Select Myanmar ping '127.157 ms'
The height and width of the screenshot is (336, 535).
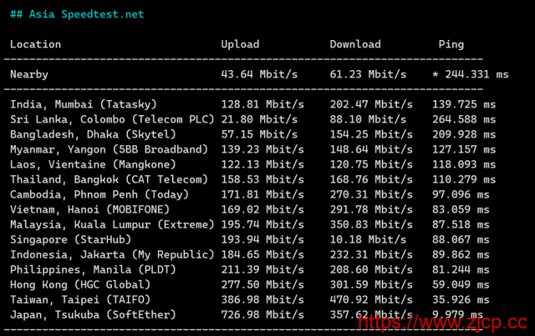(464, 149)
